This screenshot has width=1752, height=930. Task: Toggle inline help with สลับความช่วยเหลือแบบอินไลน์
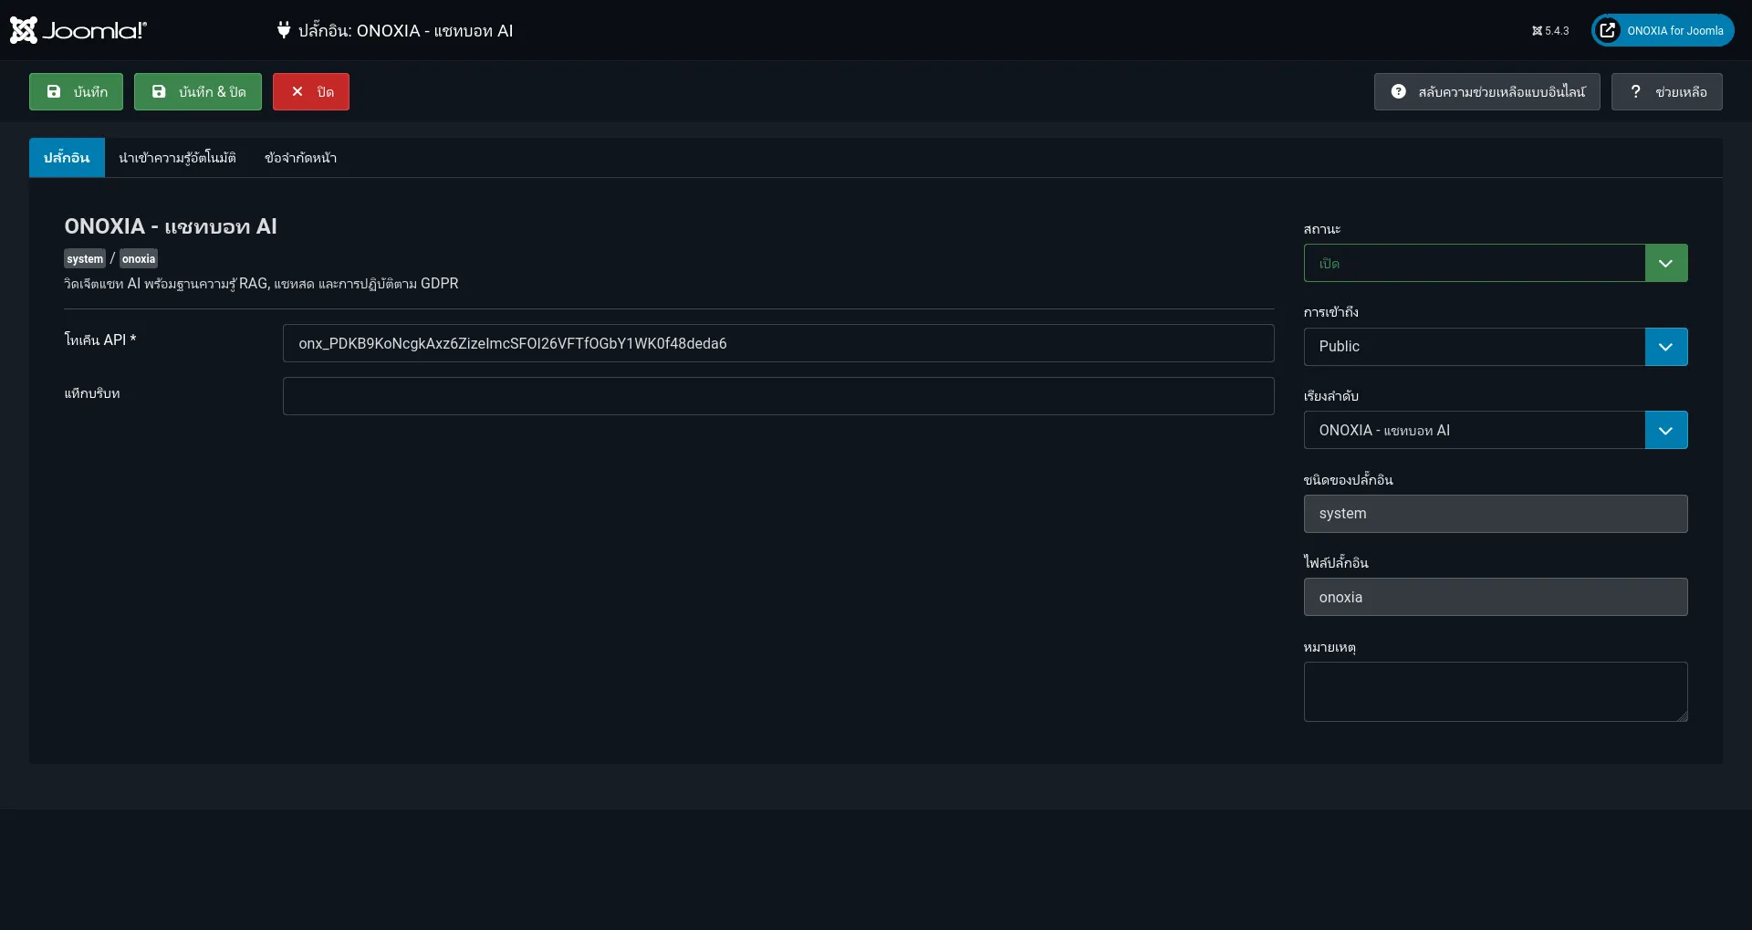coord(1487,91)
